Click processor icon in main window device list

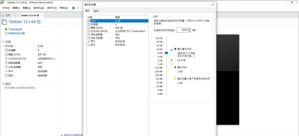coord(6,50)
